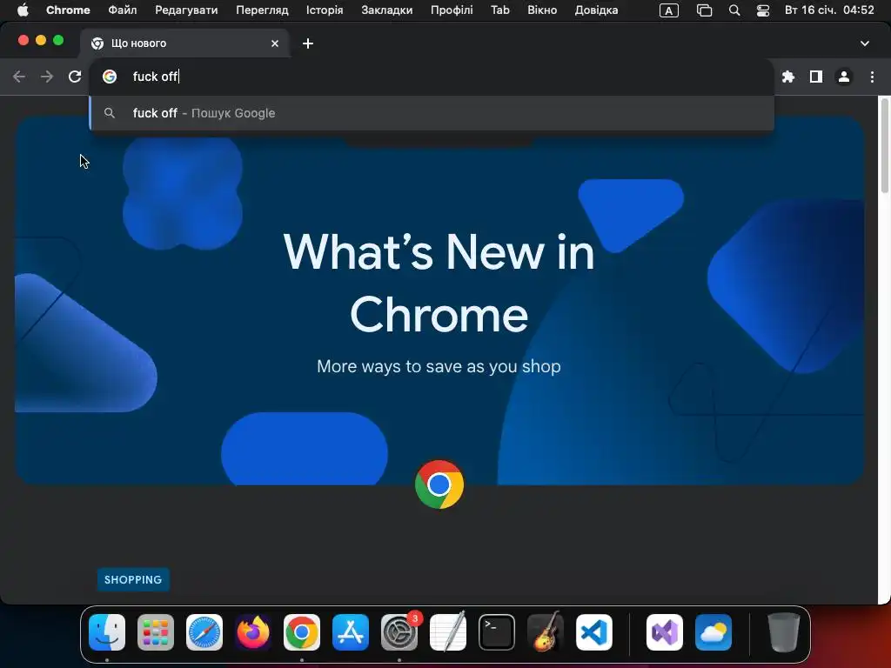Viewport: 891px width, 668px height.
Task: Open Terminal from the Dock
Action: point(497,632)
